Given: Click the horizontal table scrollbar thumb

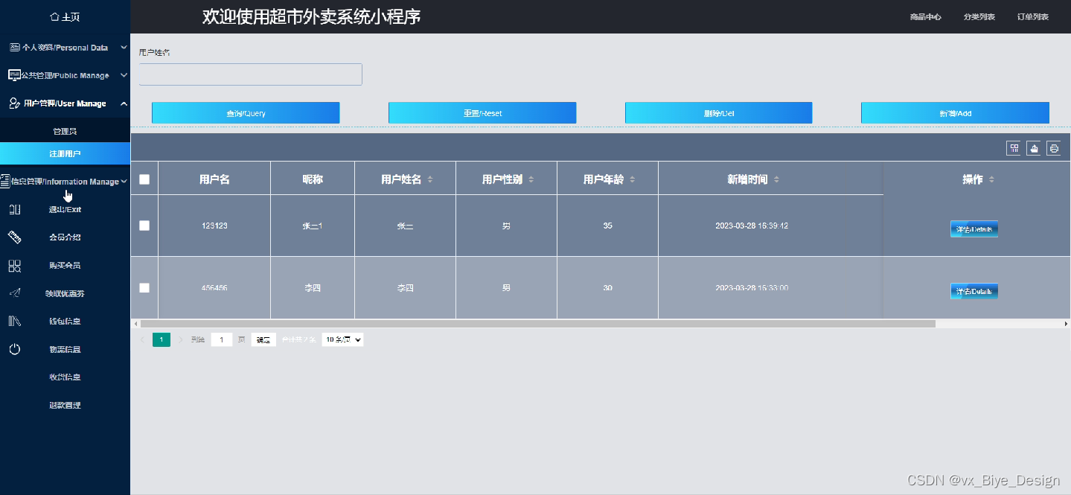Looking at the screenshot, I should [537, 324].
